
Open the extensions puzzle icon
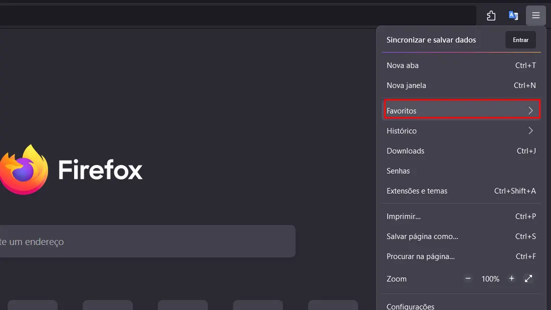click(491, 15)
